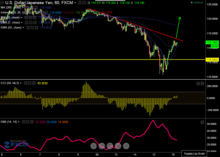Image resolution: width=220 pixels, height=157 pixels.
Task: Click the open price value 119.137
Action: tap(96, 3)
